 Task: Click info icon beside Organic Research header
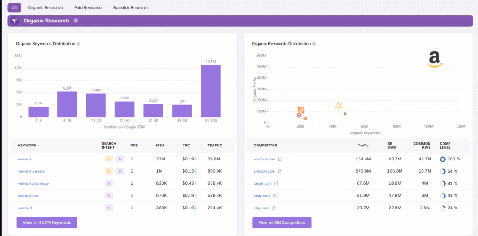pyautogui.click(x=76, y=21)
